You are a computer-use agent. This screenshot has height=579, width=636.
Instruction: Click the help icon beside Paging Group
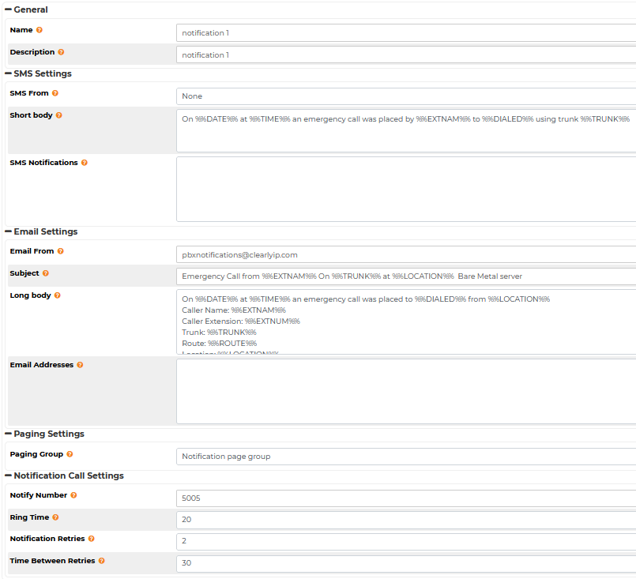point(70,454)
